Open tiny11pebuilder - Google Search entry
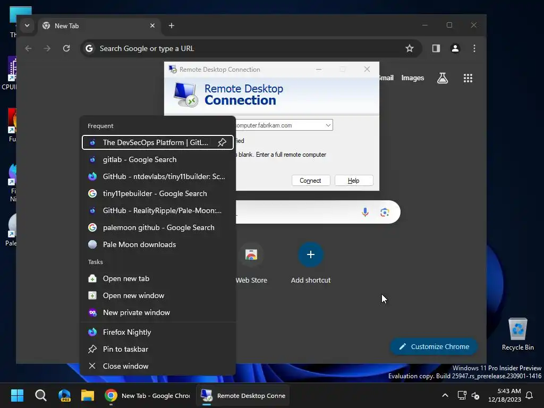 (157, 193)
